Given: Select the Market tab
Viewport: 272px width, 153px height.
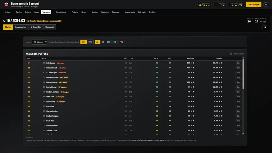Looking at the screenshot, I should [x=8, y=27].
